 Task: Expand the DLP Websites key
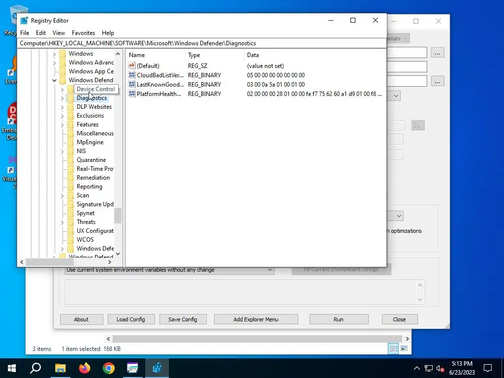click(63, 107)
